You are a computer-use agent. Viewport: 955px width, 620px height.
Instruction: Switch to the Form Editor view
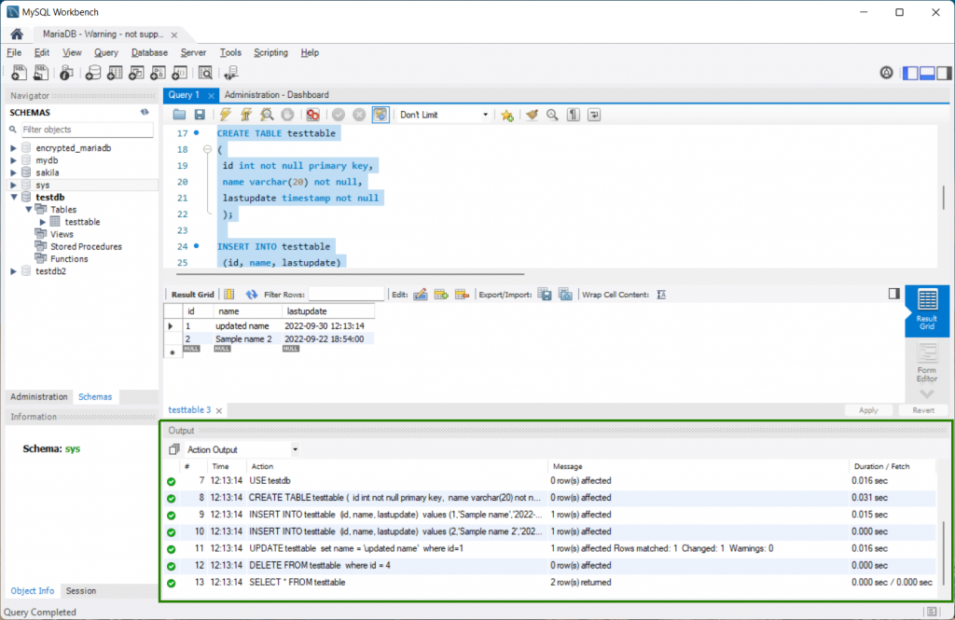(x=927, y=364)
